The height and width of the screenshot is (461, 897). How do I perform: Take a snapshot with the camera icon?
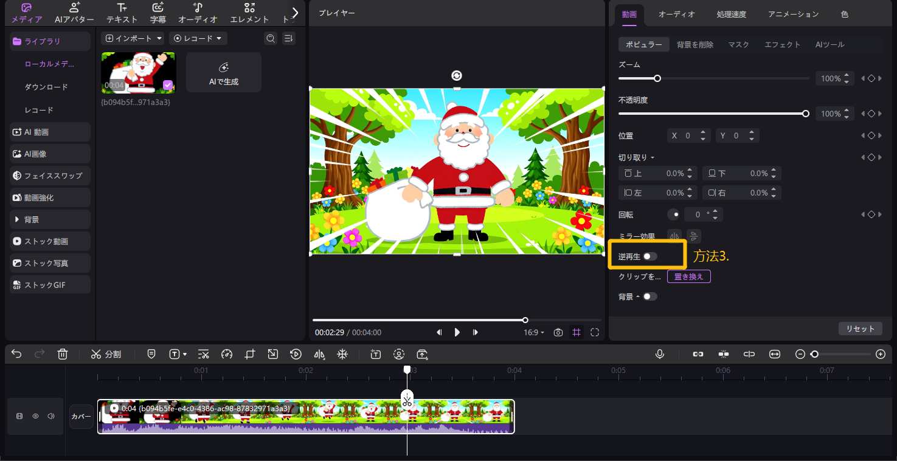click(558, 332)
